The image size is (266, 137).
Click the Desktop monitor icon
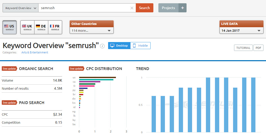(112, 46)
